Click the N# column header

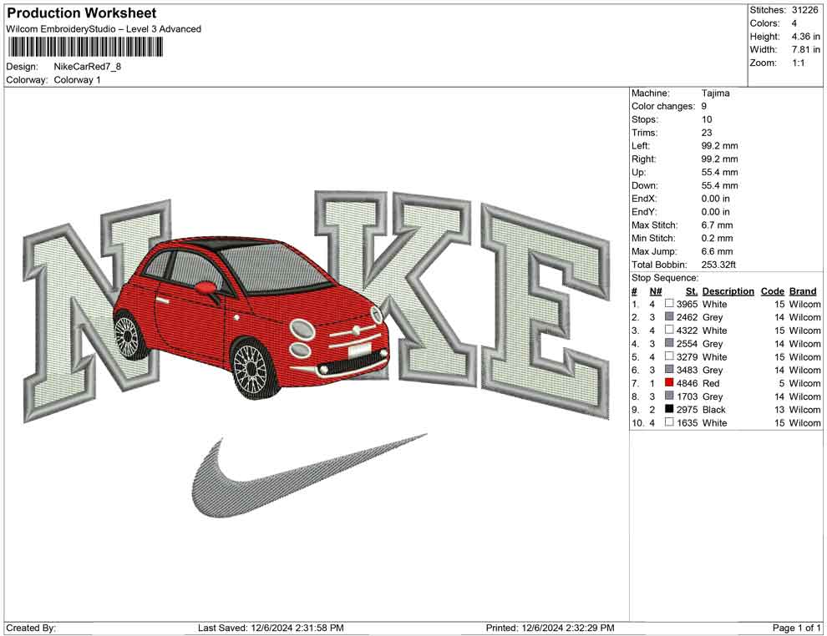656,291
